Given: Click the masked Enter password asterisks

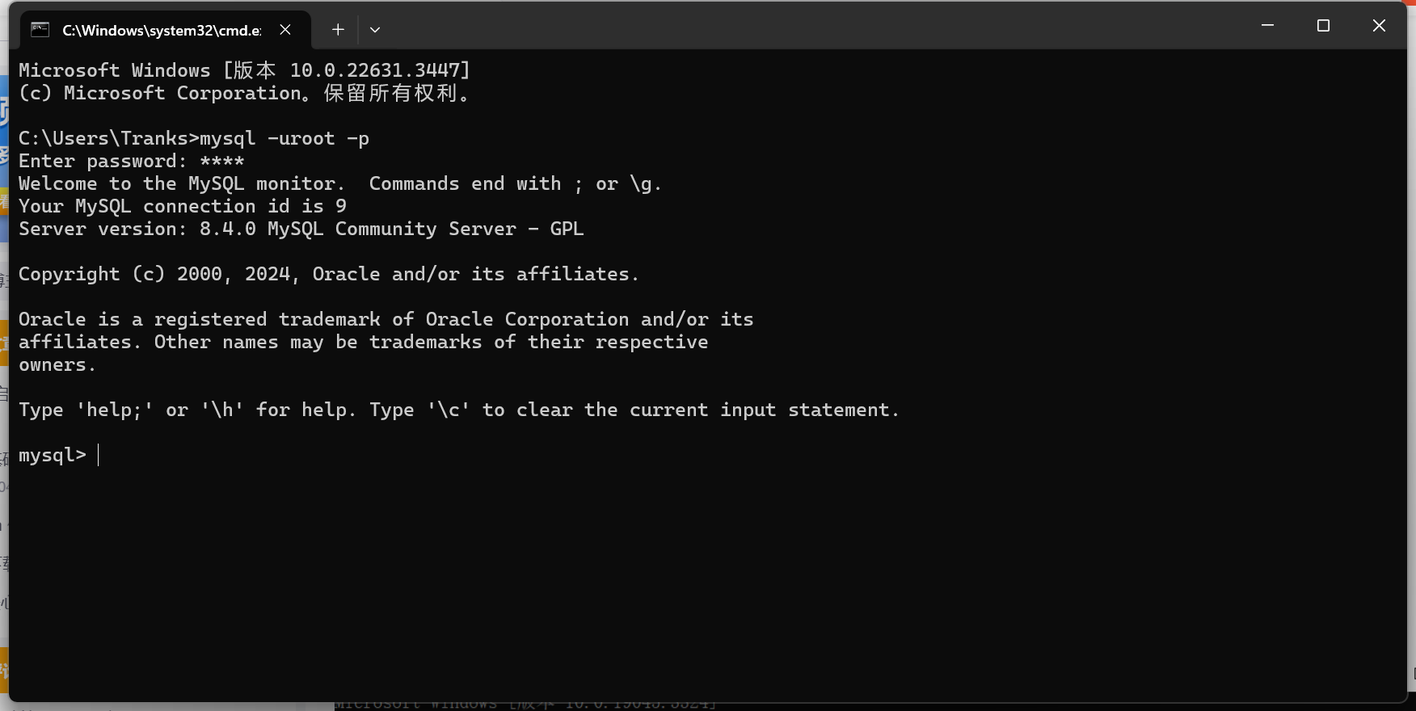Looking at the screenshot, I should pyautogui.click(x=221, y=161).
